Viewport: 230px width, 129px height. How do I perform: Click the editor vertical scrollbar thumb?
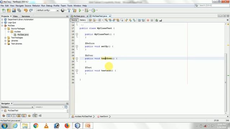226,82
